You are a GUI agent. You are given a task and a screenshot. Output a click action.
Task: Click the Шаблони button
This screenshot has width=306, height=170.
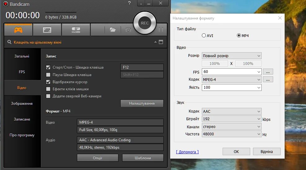tap(143, 158)
